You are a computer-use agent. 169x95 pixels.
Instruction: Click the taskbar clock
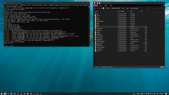(161, 94)
